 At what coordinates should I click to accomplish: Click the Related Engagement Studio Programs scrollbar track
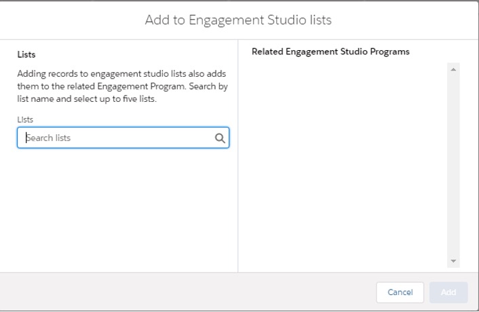coord(453,165)
